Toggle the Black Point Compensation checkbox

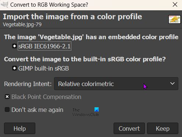pos(7,97)
